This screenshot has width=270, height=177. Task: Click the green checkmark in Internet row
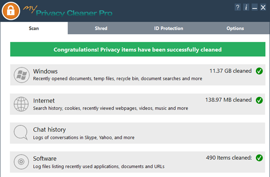[259, 100]
